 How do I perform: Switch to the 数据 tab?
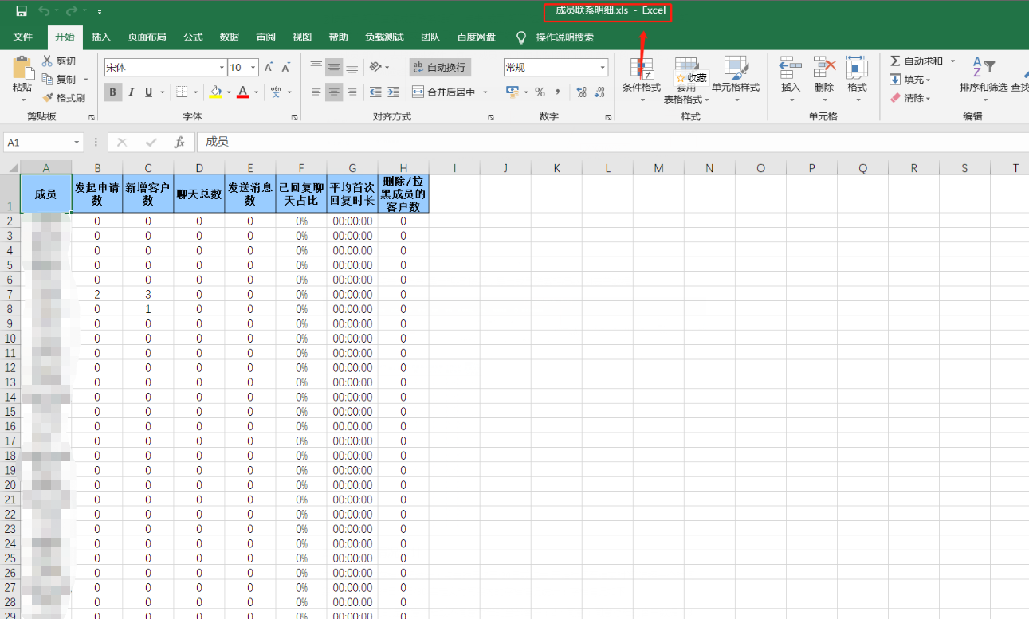[x=230, y=37]
